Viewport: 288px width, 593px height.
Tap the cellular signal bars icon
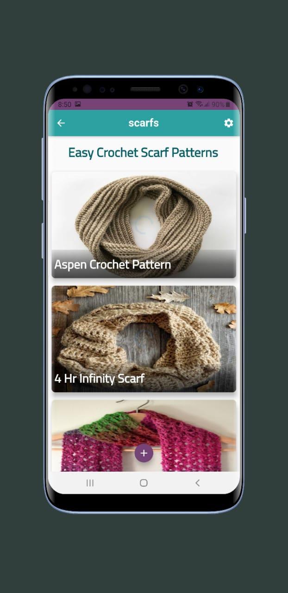(x=207, y=104)
